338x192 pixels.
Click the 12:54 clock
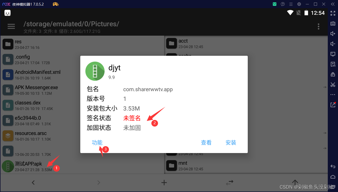click(318, 13)
